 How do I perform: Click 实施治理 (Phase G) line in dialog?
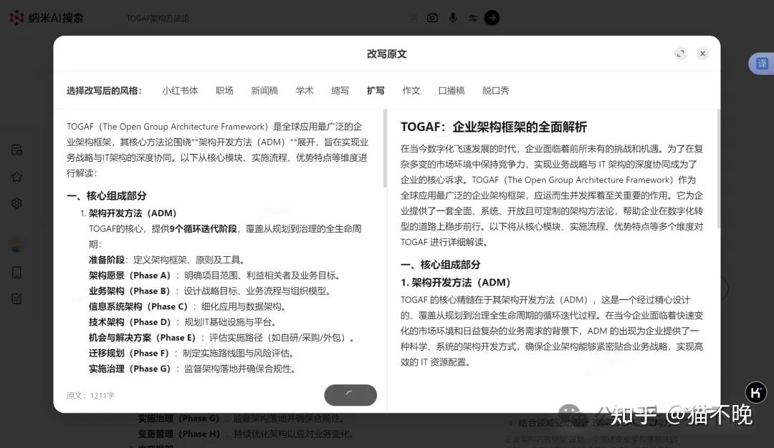[x=193, y=369]
